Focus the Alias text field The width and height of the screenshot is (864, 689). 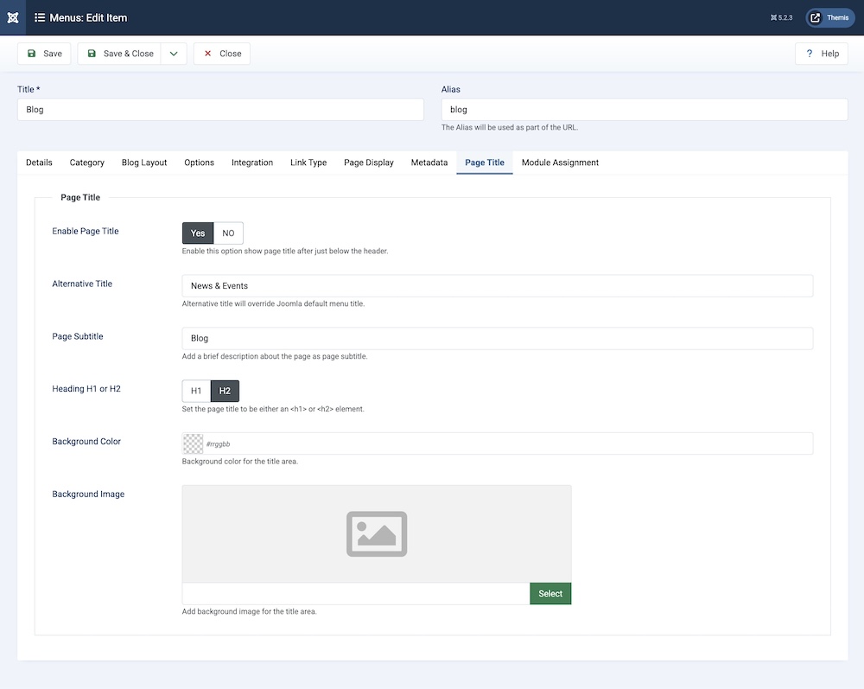[x=644, y=110]
